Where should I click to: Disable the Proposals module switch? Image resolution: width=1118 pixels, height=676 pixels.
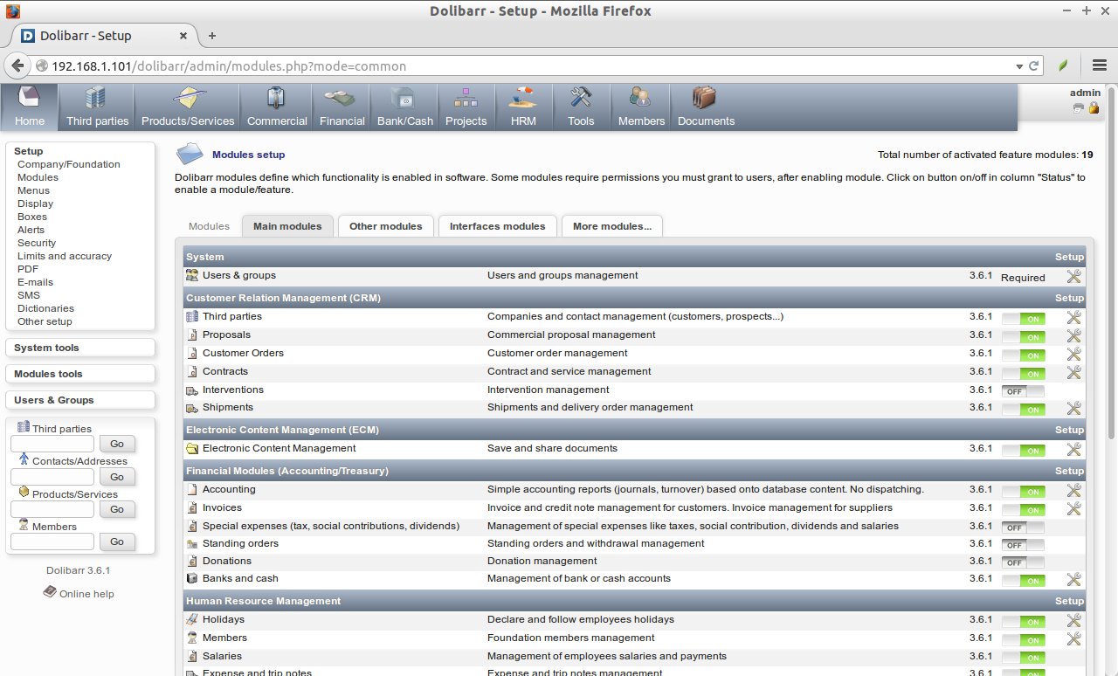[1023, 337]
